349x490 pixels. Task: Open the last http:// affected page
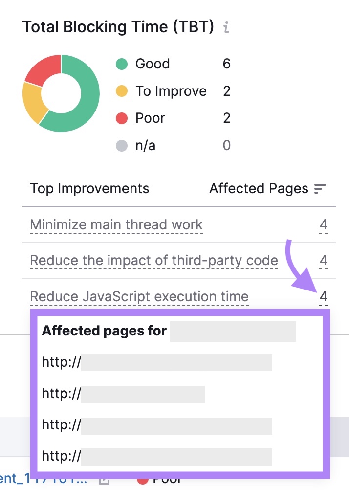tap(59, 456)
